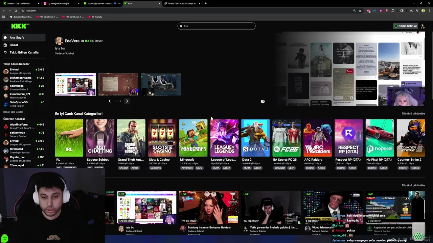Image resolution: width=433 pixels, height=243 pixels.
Task: Open the No Pixel RP (GTA) category card
Action: (x=380, y=138)
